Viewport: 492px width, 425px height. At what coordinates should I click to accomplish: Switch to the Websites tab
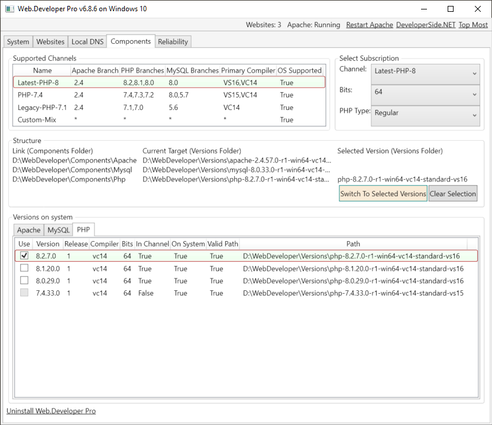pos(50,42)
